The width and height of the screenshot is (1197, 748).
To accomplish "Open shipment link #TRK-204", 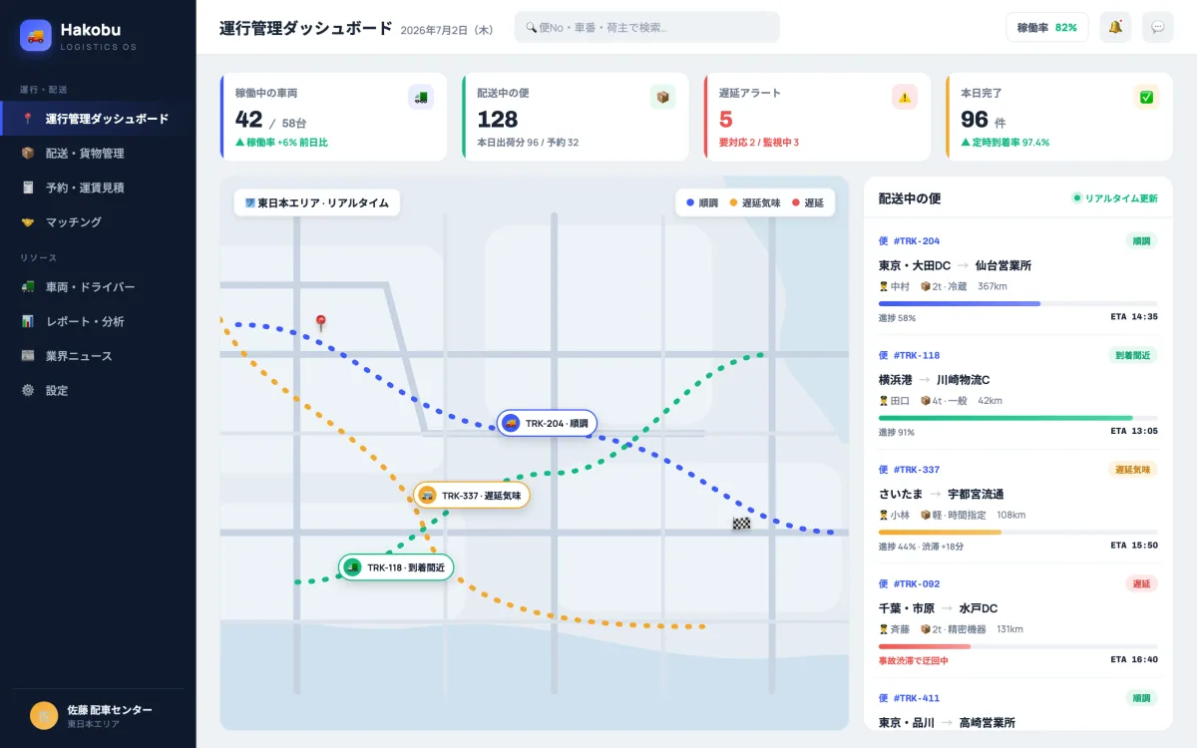I will pos(909,240).
